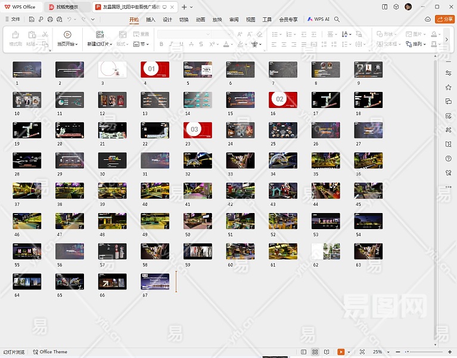Click the orange 分享 share button

pos(446,19)
